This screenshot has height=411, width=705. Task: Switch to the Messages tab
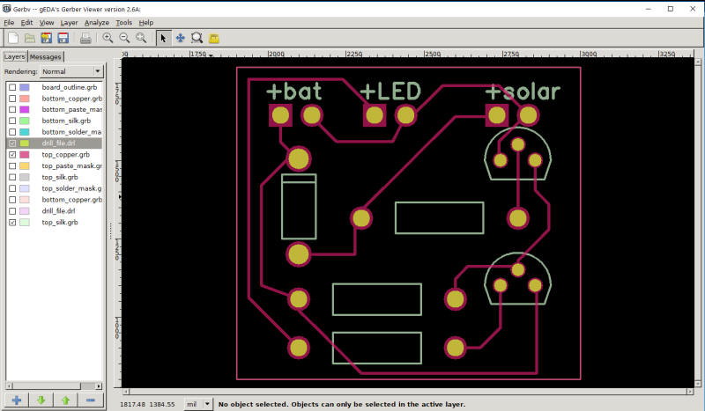pyautogui.click(x=46, y=57)
